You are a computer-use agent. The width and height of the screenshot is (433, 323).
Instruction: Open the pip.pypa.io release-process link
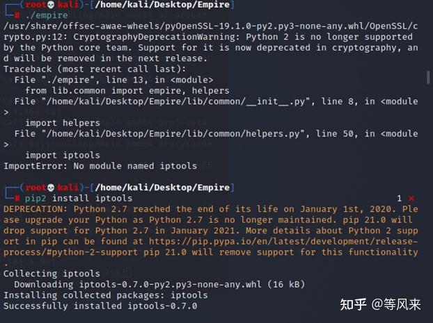pos(278,241)
